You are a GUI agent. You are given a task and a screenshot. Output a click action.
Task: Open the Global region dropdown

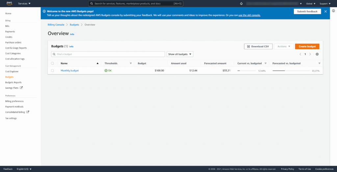pyautogui.click(x=311, y=4)
